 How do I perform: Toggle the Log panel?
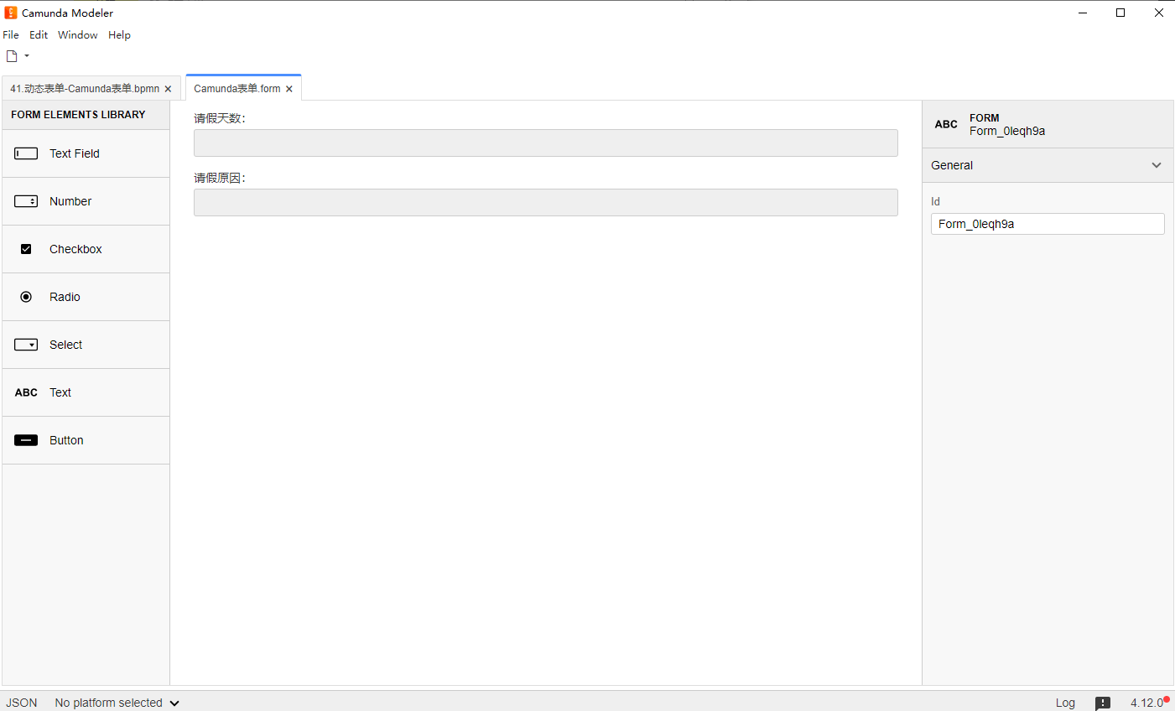point(1065,703)
